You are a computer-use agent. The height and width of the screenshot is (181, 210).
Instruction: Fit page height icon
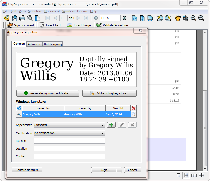tap(142, 18)
